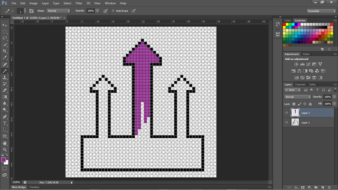The height and width of the screenshot is (190, 338).
Task: Click the purple foreground color swatch
Action: pos(3,159)
